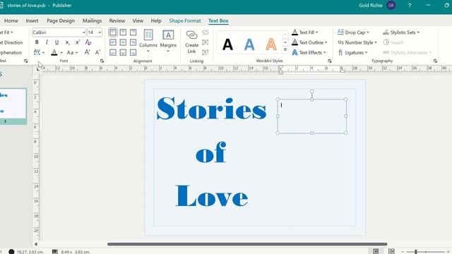The width and height of the screenshot is (452, 254).
Task: Click the horizontal scrollbar
Action: pyautogui.click(x=247, y=244)
